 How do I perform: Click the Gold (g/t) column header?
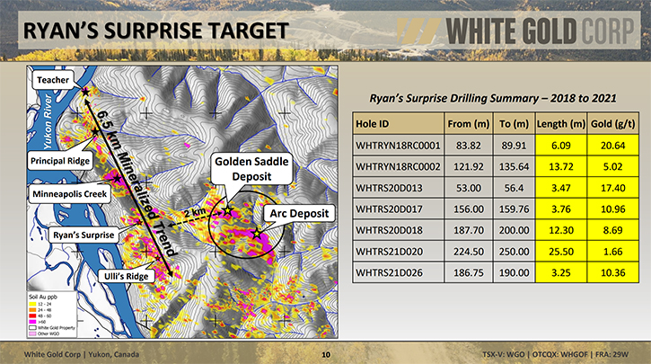point(612,123)
